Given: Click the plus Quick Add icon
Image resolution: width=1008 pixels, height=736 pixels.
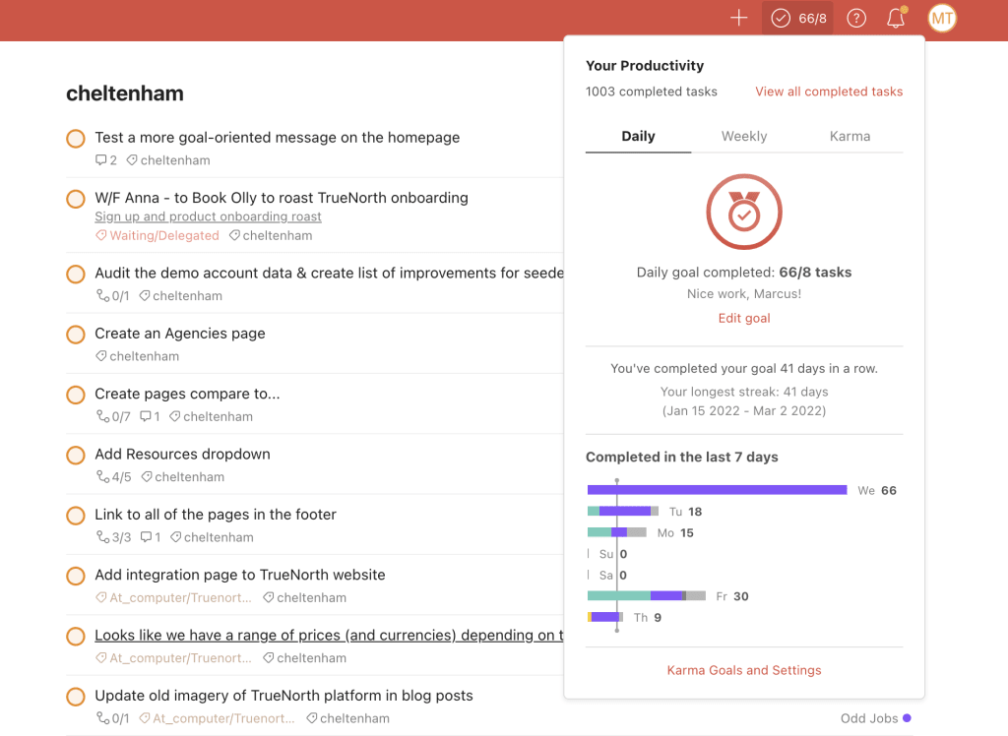Looking at the screenshot, I should click(738, 18).
